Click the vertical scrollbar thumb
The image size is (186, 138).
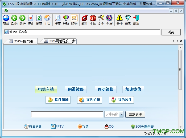(x=180, y=70)
